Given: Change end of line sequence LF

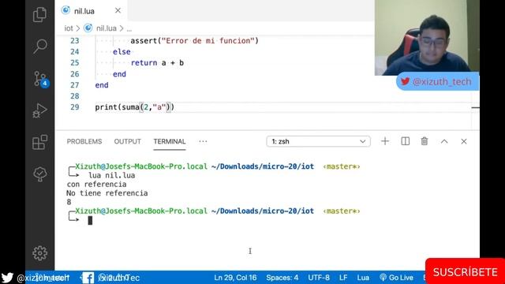Looking at the screenshot, I should (343, 278).
